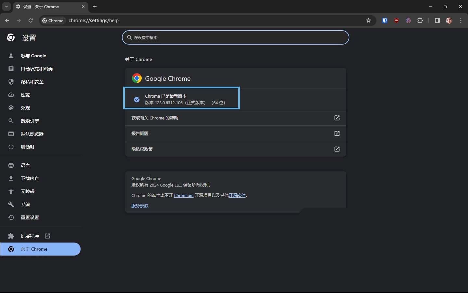This screenshot has width=468, height=293.
Task: Click the Google Chrome logo in the card
Action: pos(137,78)
